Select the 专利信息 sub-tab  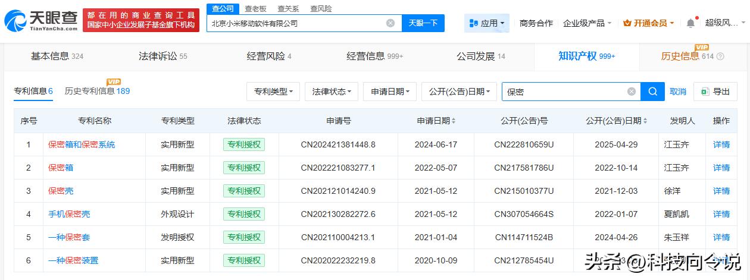point(33,91)
